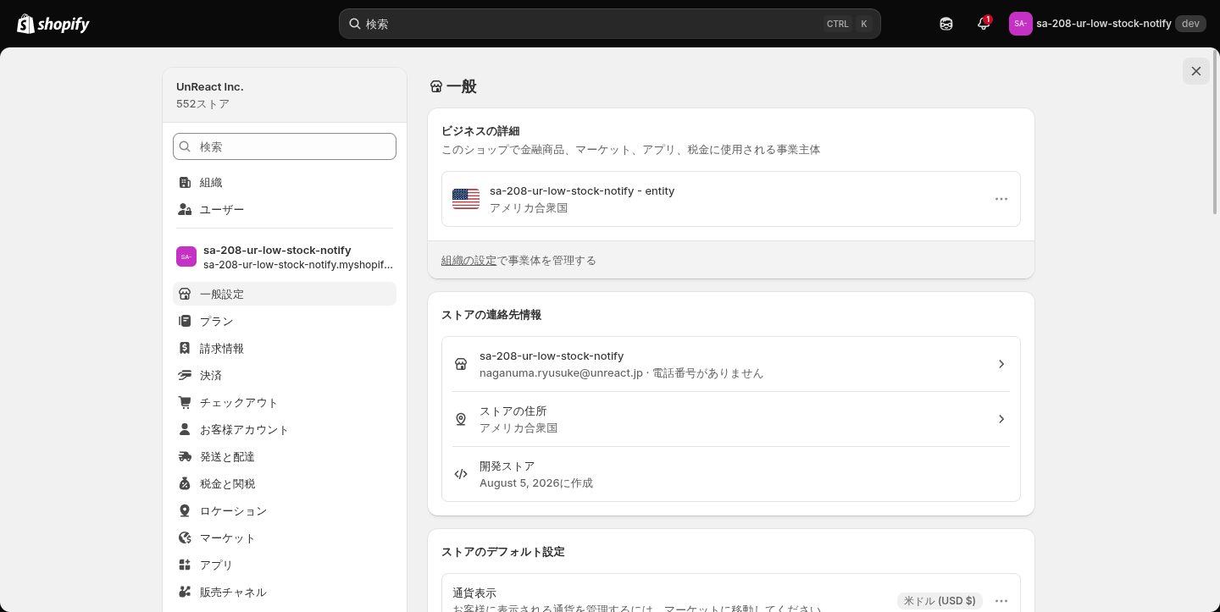
Task: Click the チェックアウト cart icon
Action: pos(185,403)
